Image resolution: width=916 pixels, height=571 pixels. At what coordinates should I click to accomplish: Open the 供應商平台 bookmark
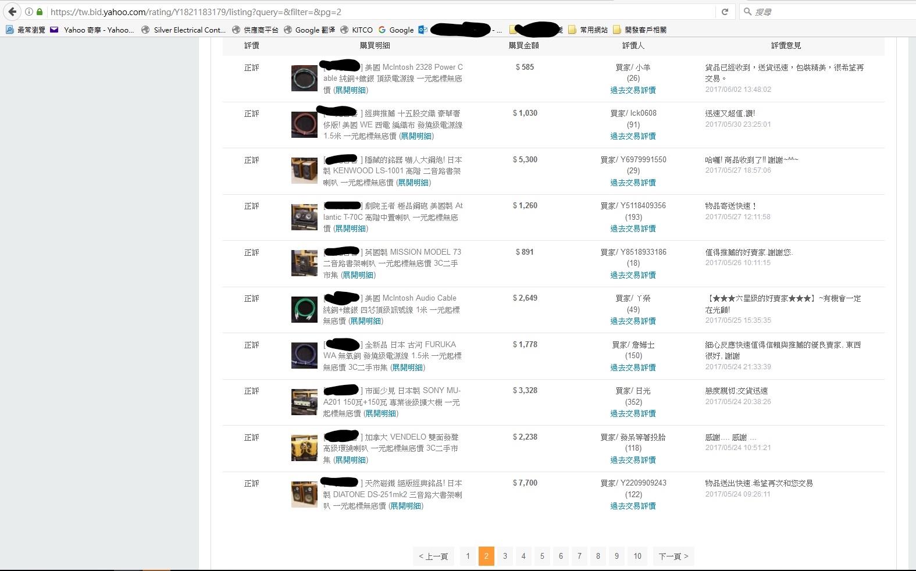pyautogui.click(x=255, y=30)
